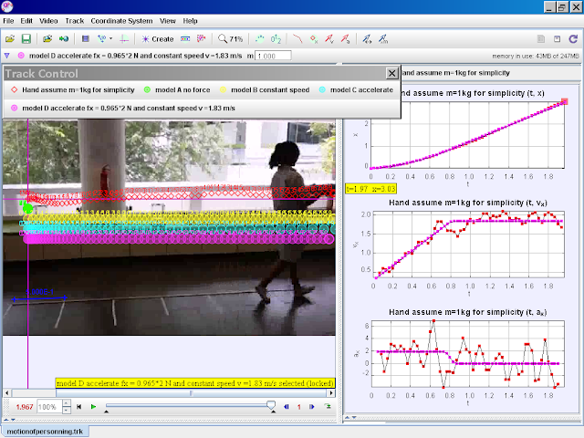Open the Video menu

click(x=48, y=21)
